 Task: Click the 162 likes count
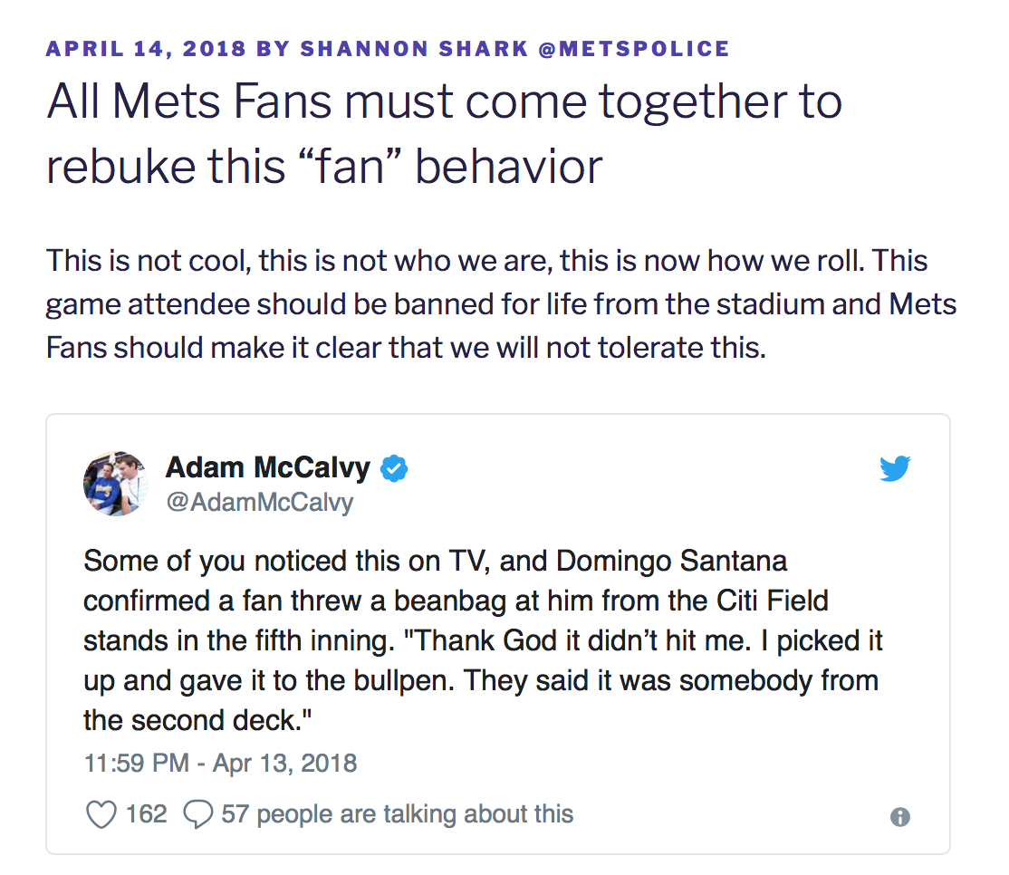click(x=146, y=814)
